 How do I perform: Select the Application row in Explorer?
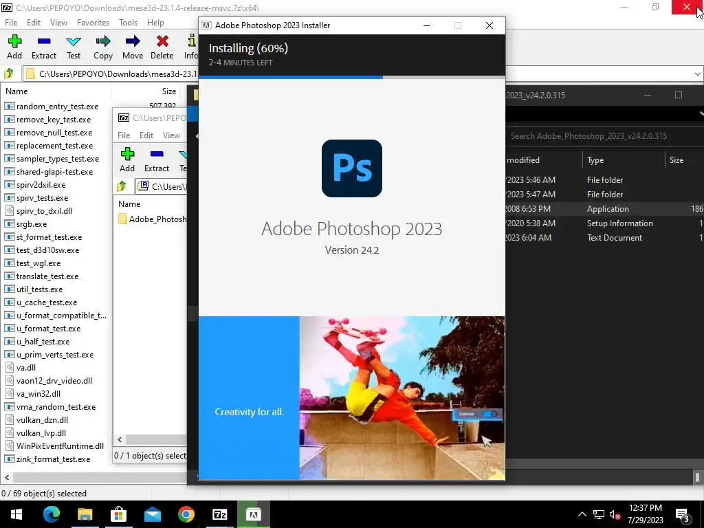[604, 209]
